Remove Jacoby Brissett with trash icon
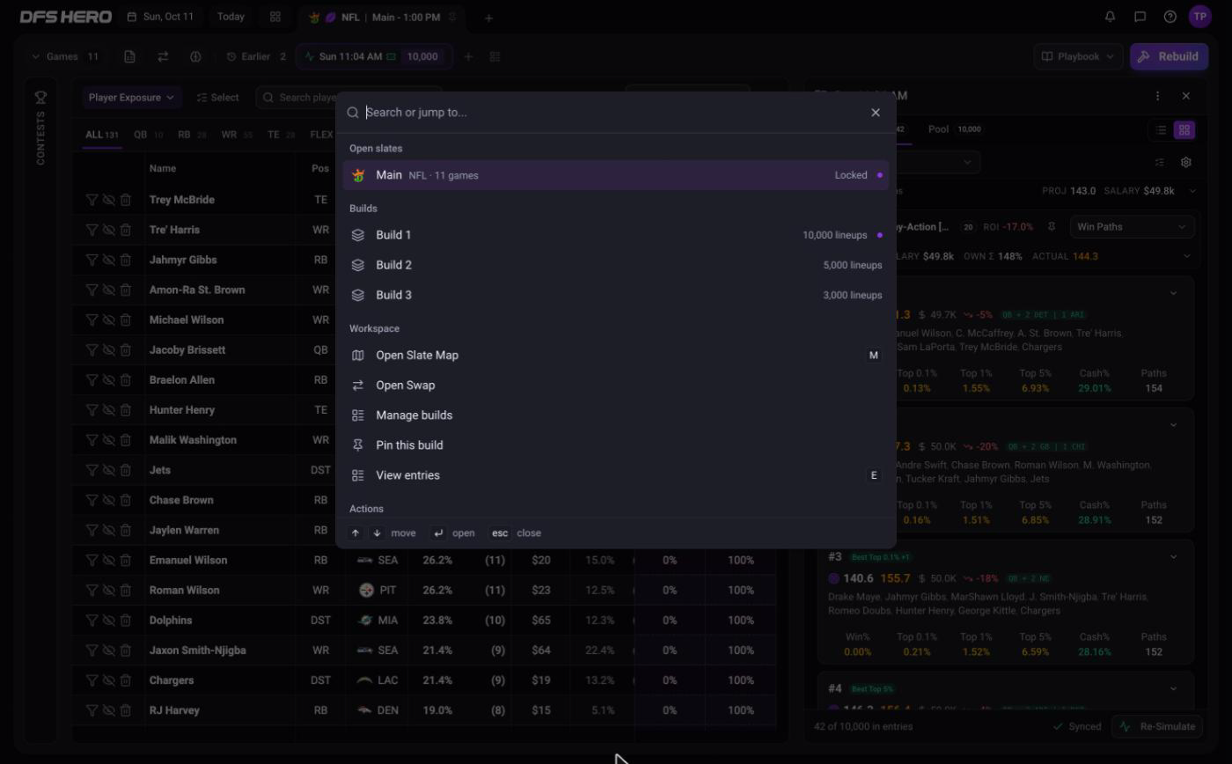 (125, 349)
